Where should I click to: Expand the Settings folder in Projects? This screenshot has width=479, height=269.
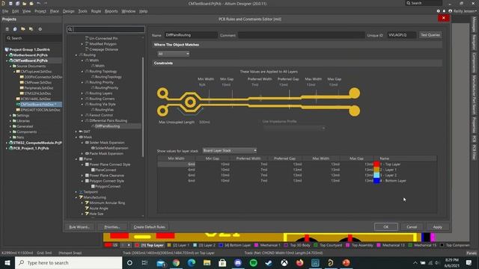coord(10,116)
